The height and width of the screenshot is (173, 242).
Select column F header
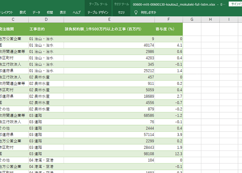pyautogui.click(x=169, y=19)
